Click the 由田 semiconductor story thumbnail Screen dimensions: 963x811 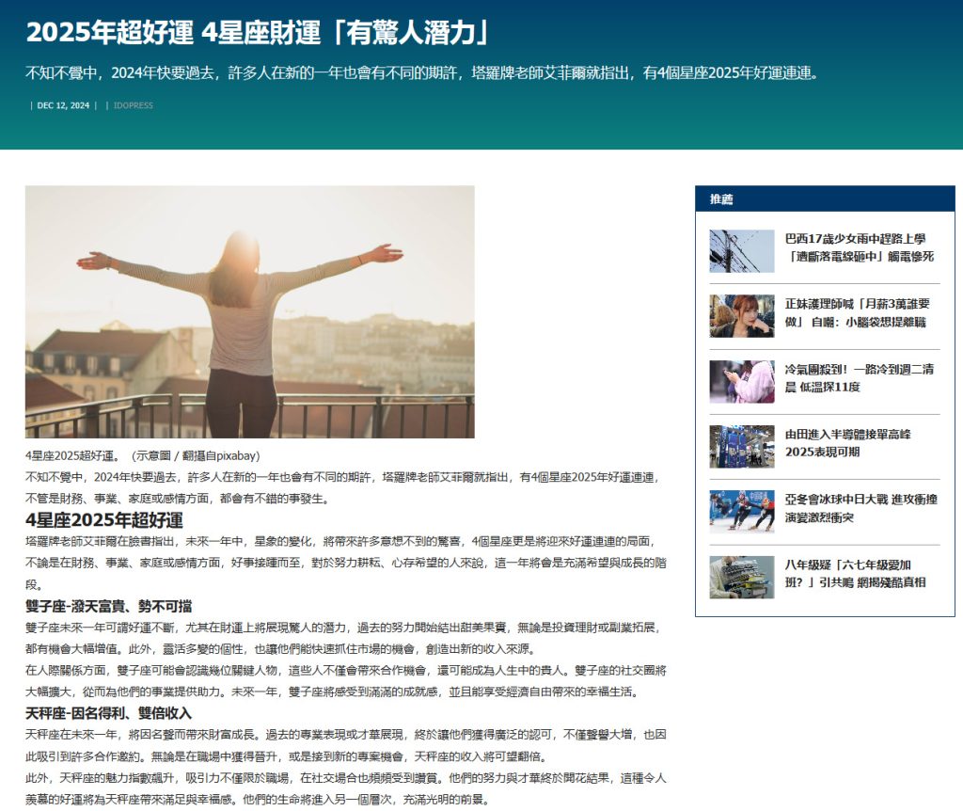tap(741, 447)
